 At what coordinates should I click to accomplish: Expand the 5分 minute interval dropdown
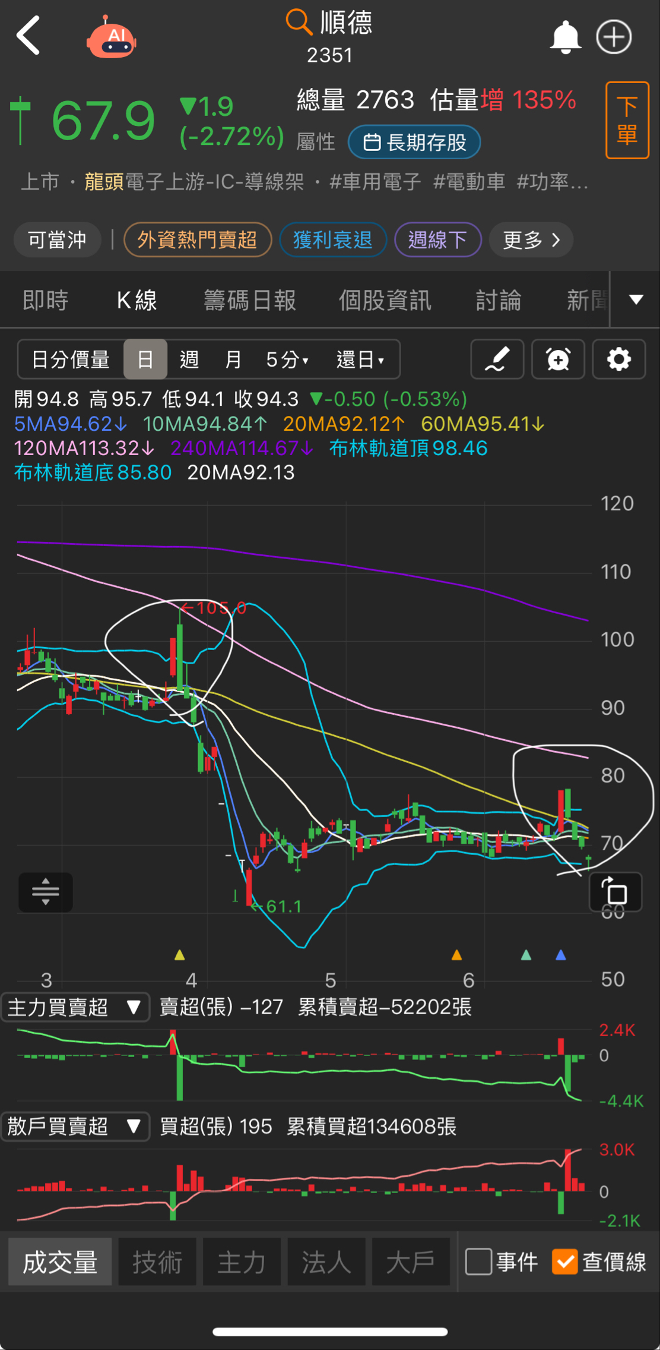click(287, 359)
